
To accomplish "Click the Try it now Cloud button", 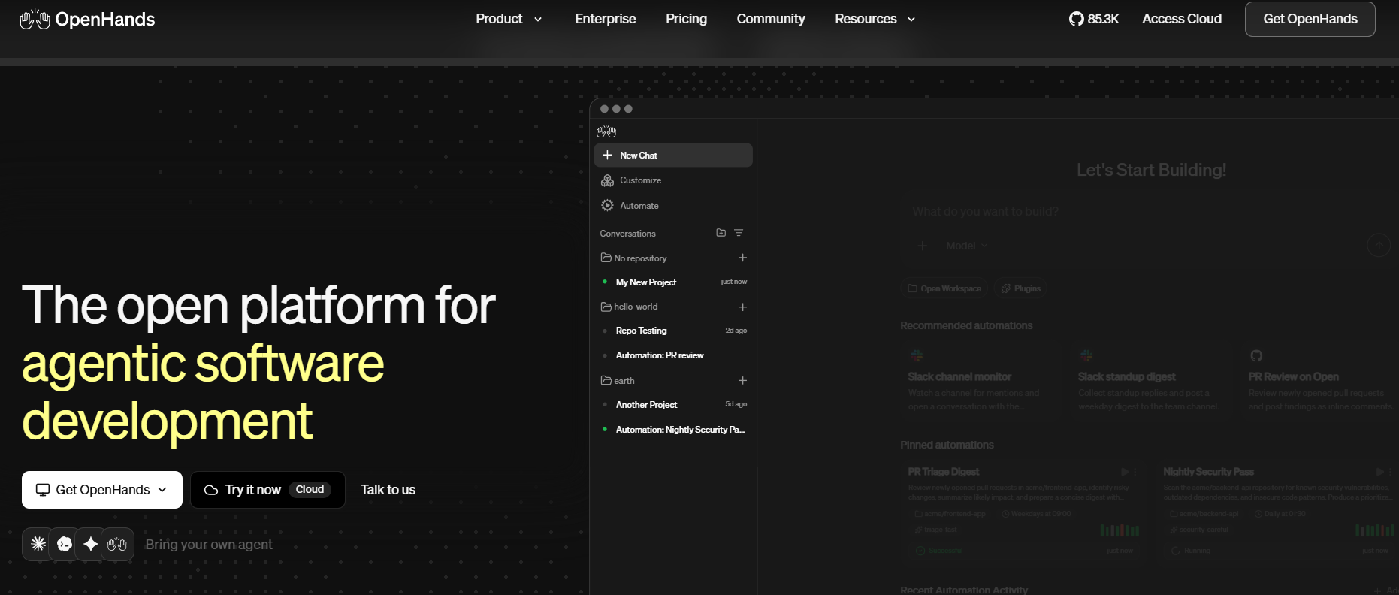I will point(268,490).
